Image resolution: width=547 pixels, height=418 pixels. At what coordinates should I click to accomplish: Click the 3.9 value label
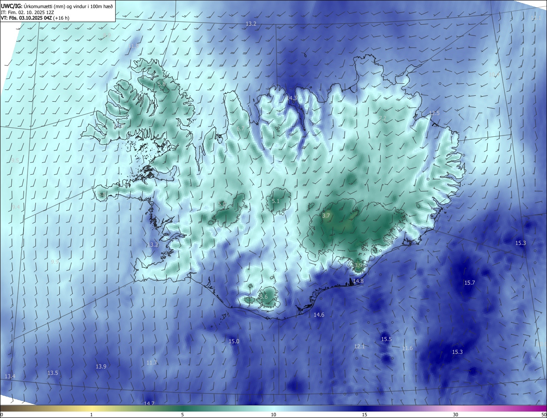[x=358, y=265]
